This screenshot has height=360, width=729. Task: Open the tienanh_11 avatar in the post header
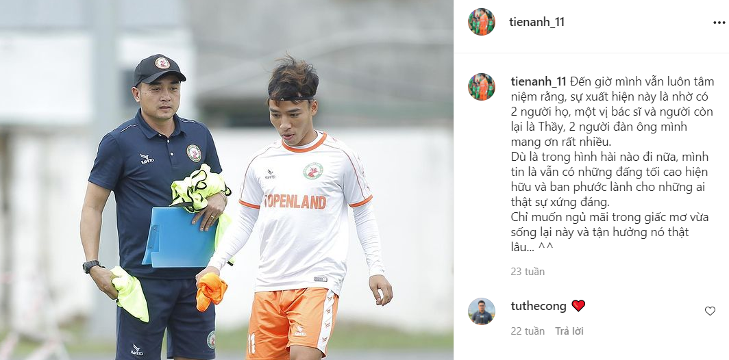pyautogui.click(x=482, y=22)
